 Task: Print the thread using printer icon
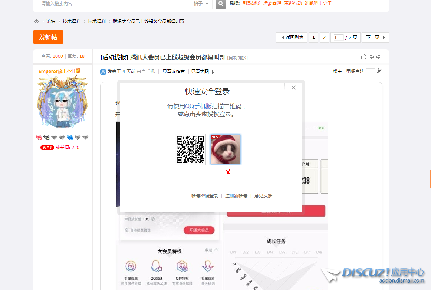coord(363,57)
